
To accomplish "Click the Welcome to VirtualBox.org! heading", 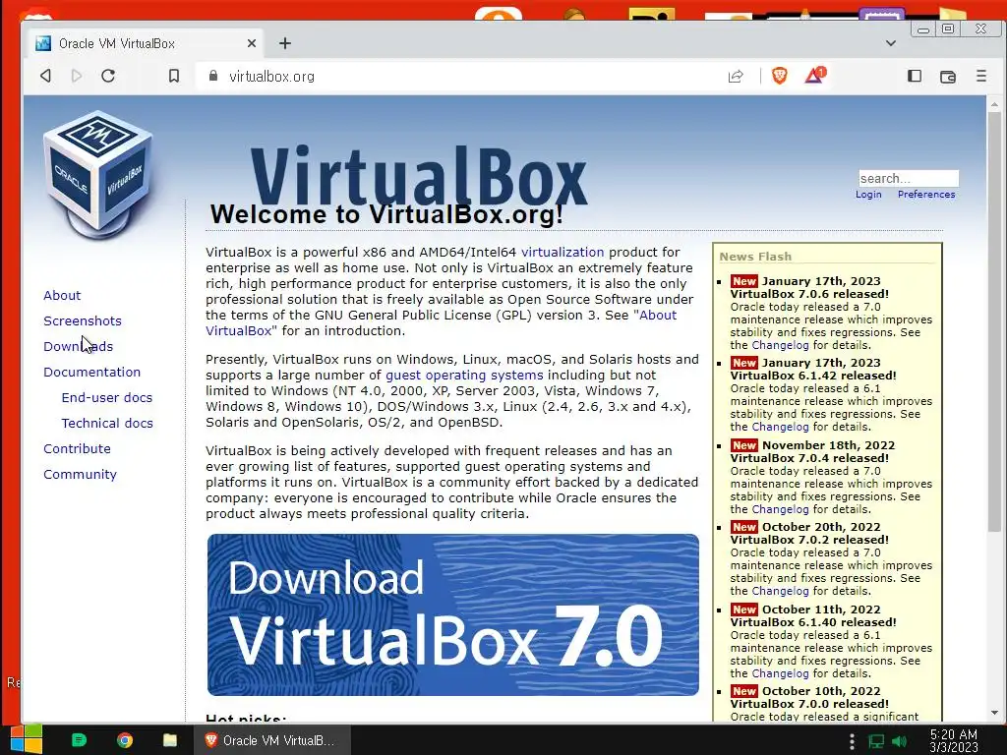I will 386,214.
